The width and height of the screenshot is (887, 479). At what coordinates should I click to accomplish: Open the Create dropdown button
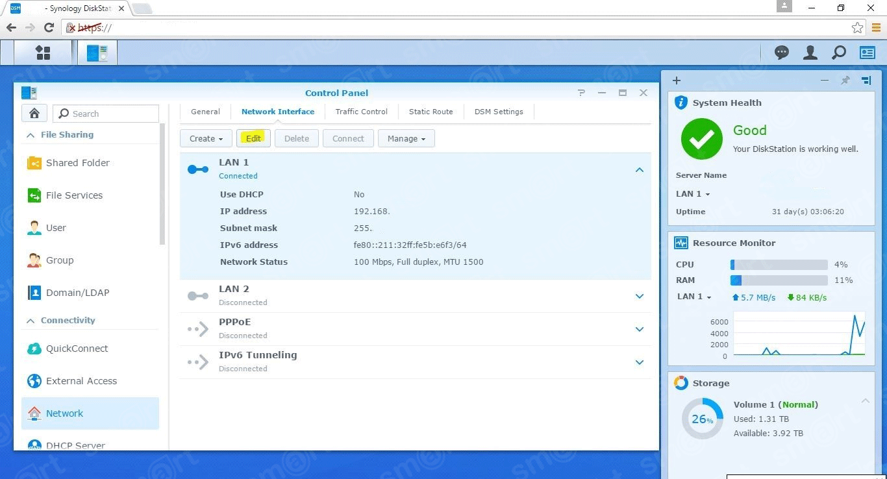206,138
